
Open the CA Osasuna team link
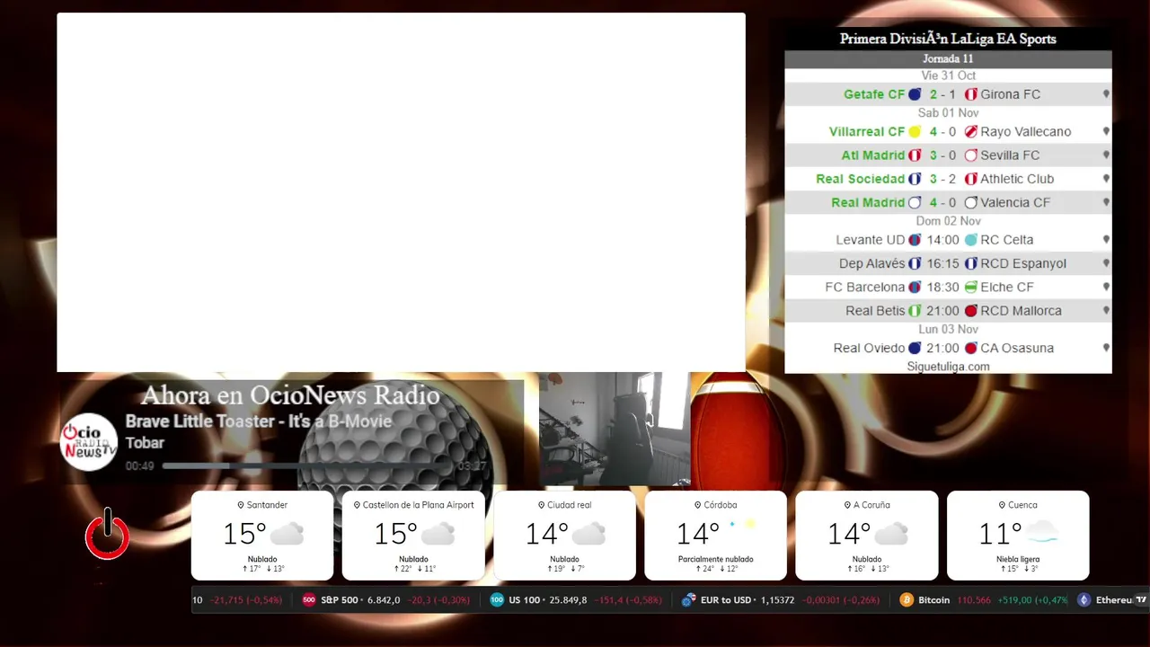[1017, 348]
